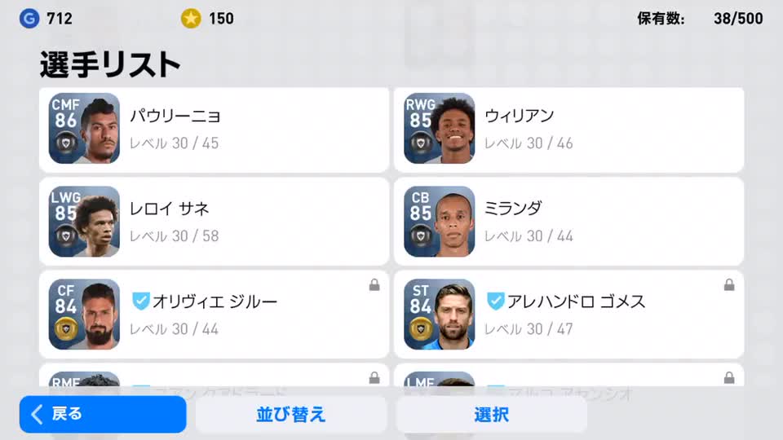Viewport: 783px width, 440px height.
Task: Click the black ball badge on パウリーニョ portrait
Action: 66,143
